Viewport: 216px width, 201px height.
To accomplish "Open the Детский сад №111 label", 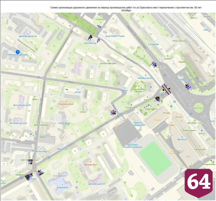I will (97, 184).
